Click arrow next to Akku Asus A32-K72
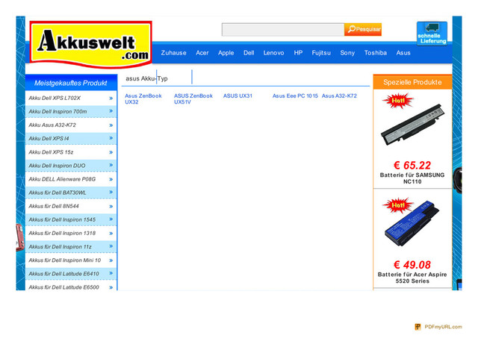 pos(111,125)
